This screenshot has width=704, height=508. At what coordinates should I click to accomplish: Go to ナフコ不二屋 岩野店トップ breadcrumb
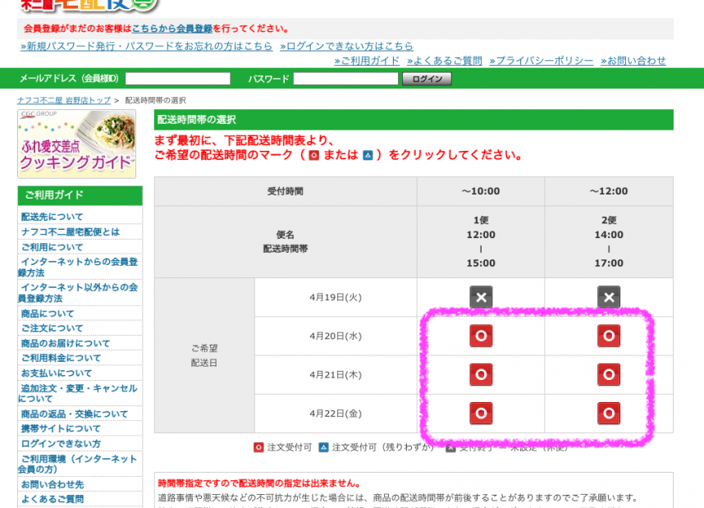(63, 100)
